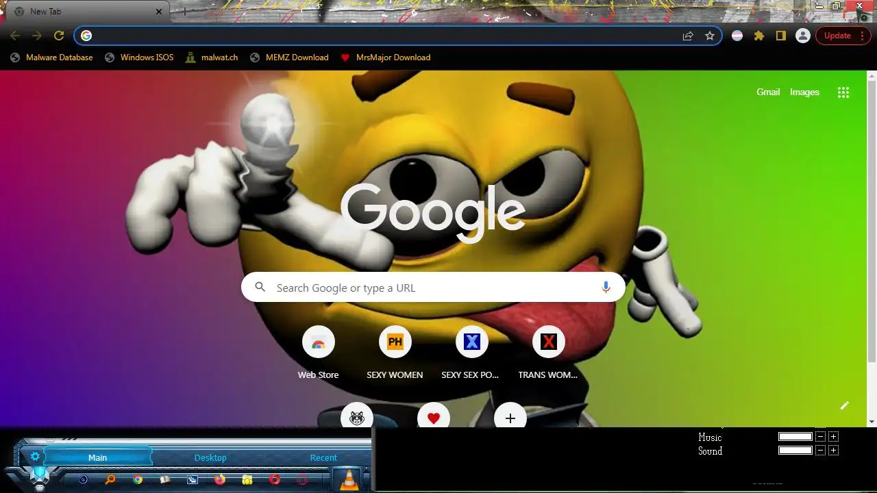877x493 pixels.
Task: Click the Add shortcut plus tile
Action: coord(510,416)
